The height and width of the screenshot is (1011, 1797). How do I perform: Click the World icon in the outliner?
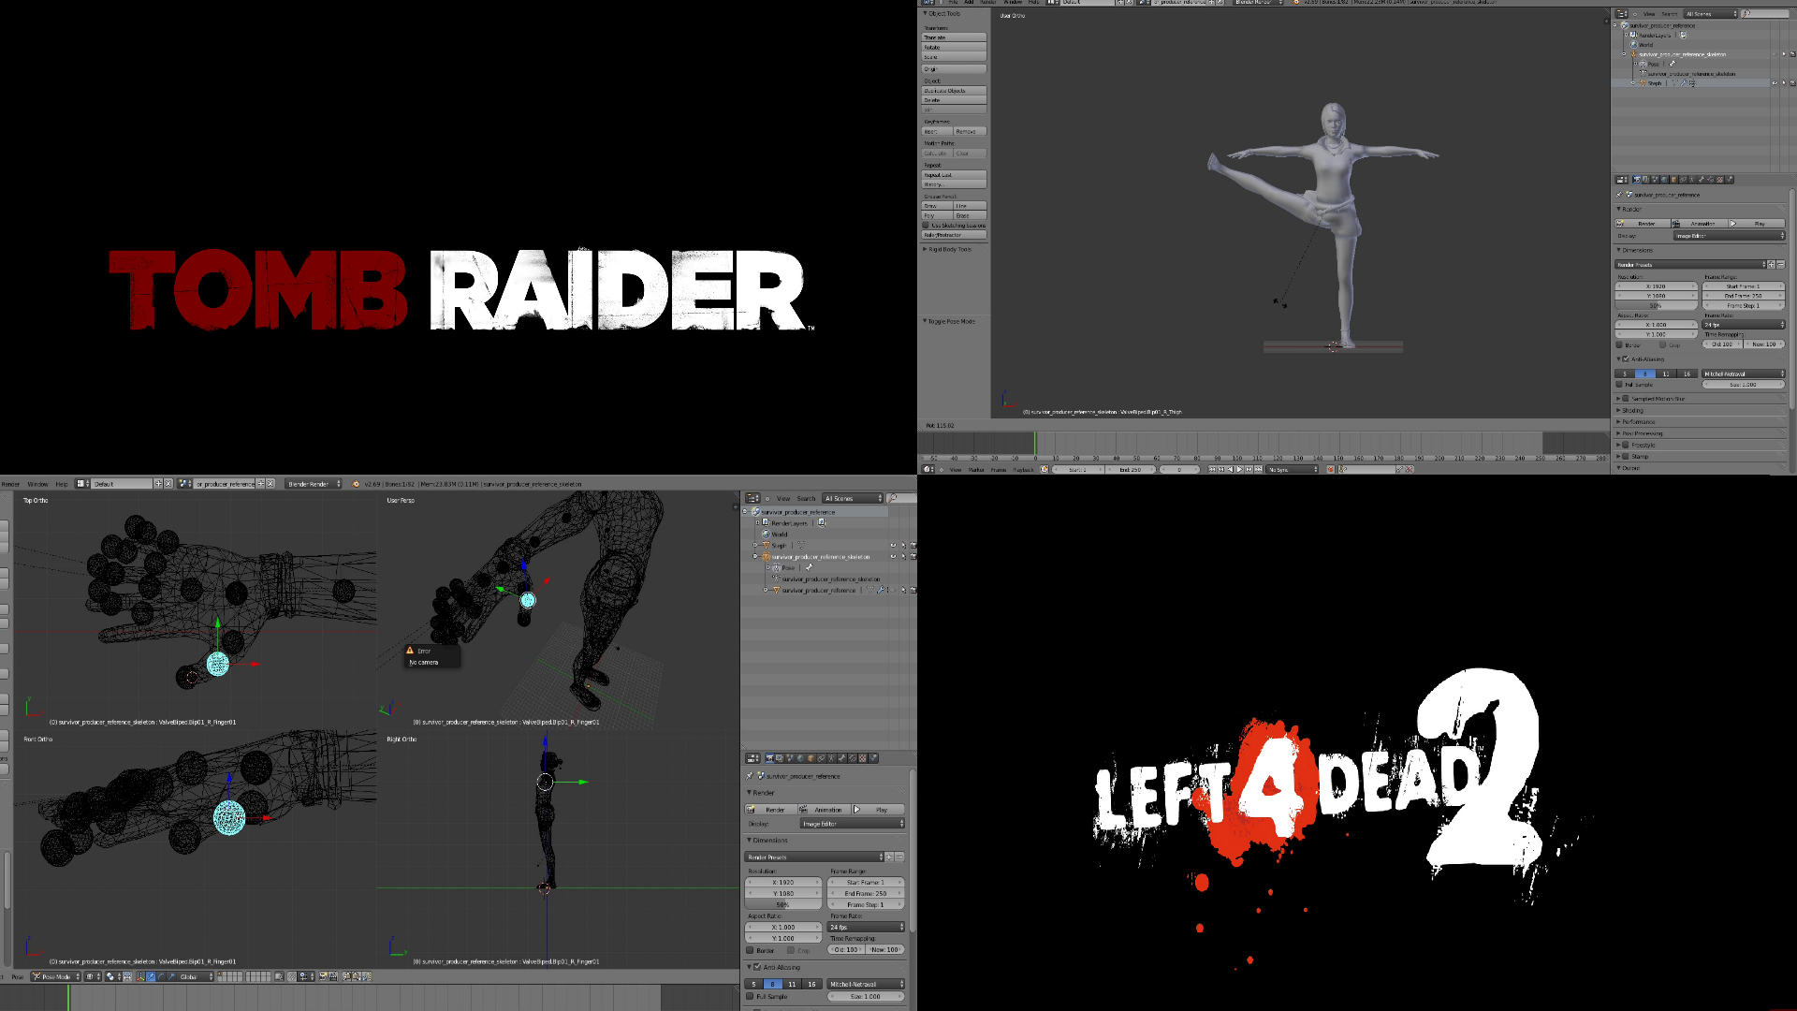point(766,535)
